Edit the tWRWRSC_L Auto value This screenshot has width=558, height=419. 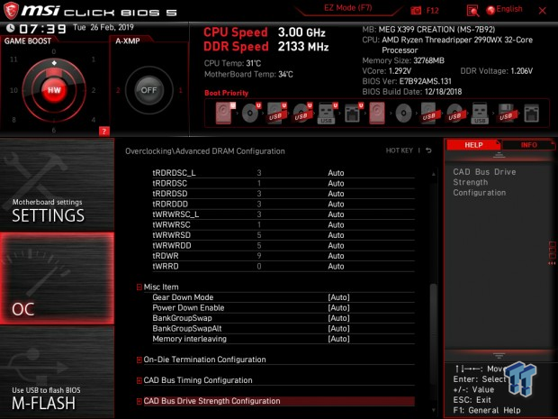[336, 214]
